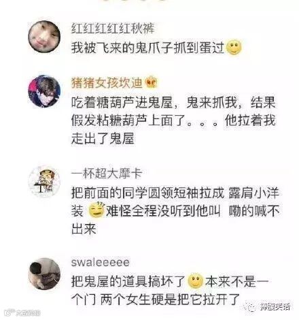
Task: Open cartoon avatar of 一杯超大摩卡
Action: click(x=44, y=182)
